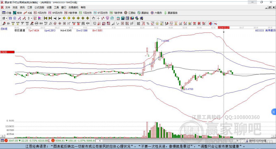Open the 公式选股 menu

(39, 7)
